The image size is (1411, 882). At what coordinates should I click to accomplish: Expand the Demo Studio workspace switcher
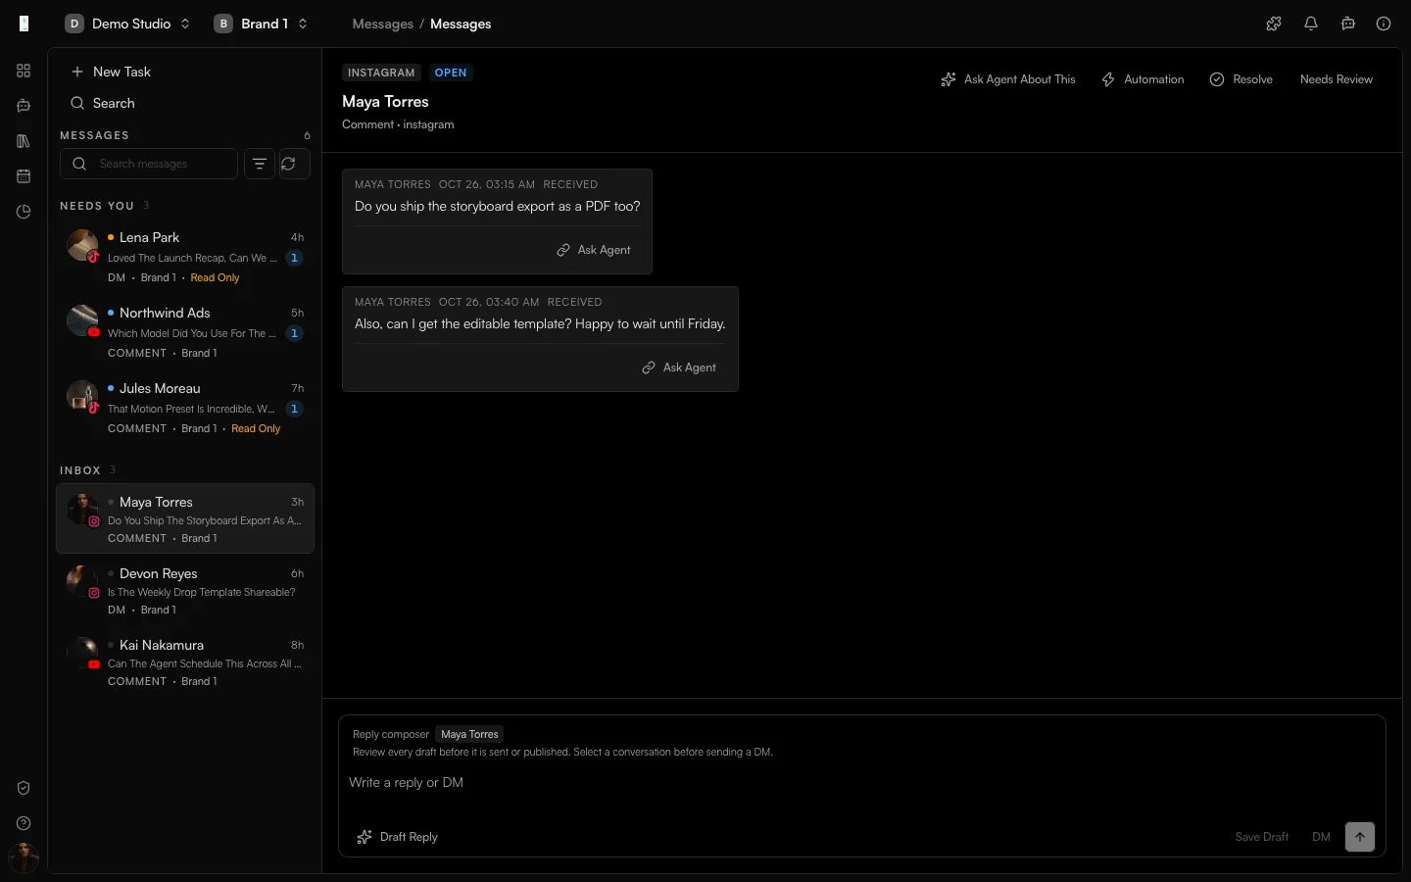pos(128,24)
